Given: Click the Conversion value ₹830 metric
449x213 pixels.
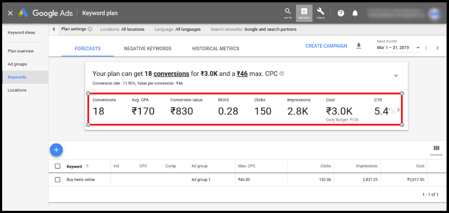Looking at the screenshot, I should tap(186, 108).
